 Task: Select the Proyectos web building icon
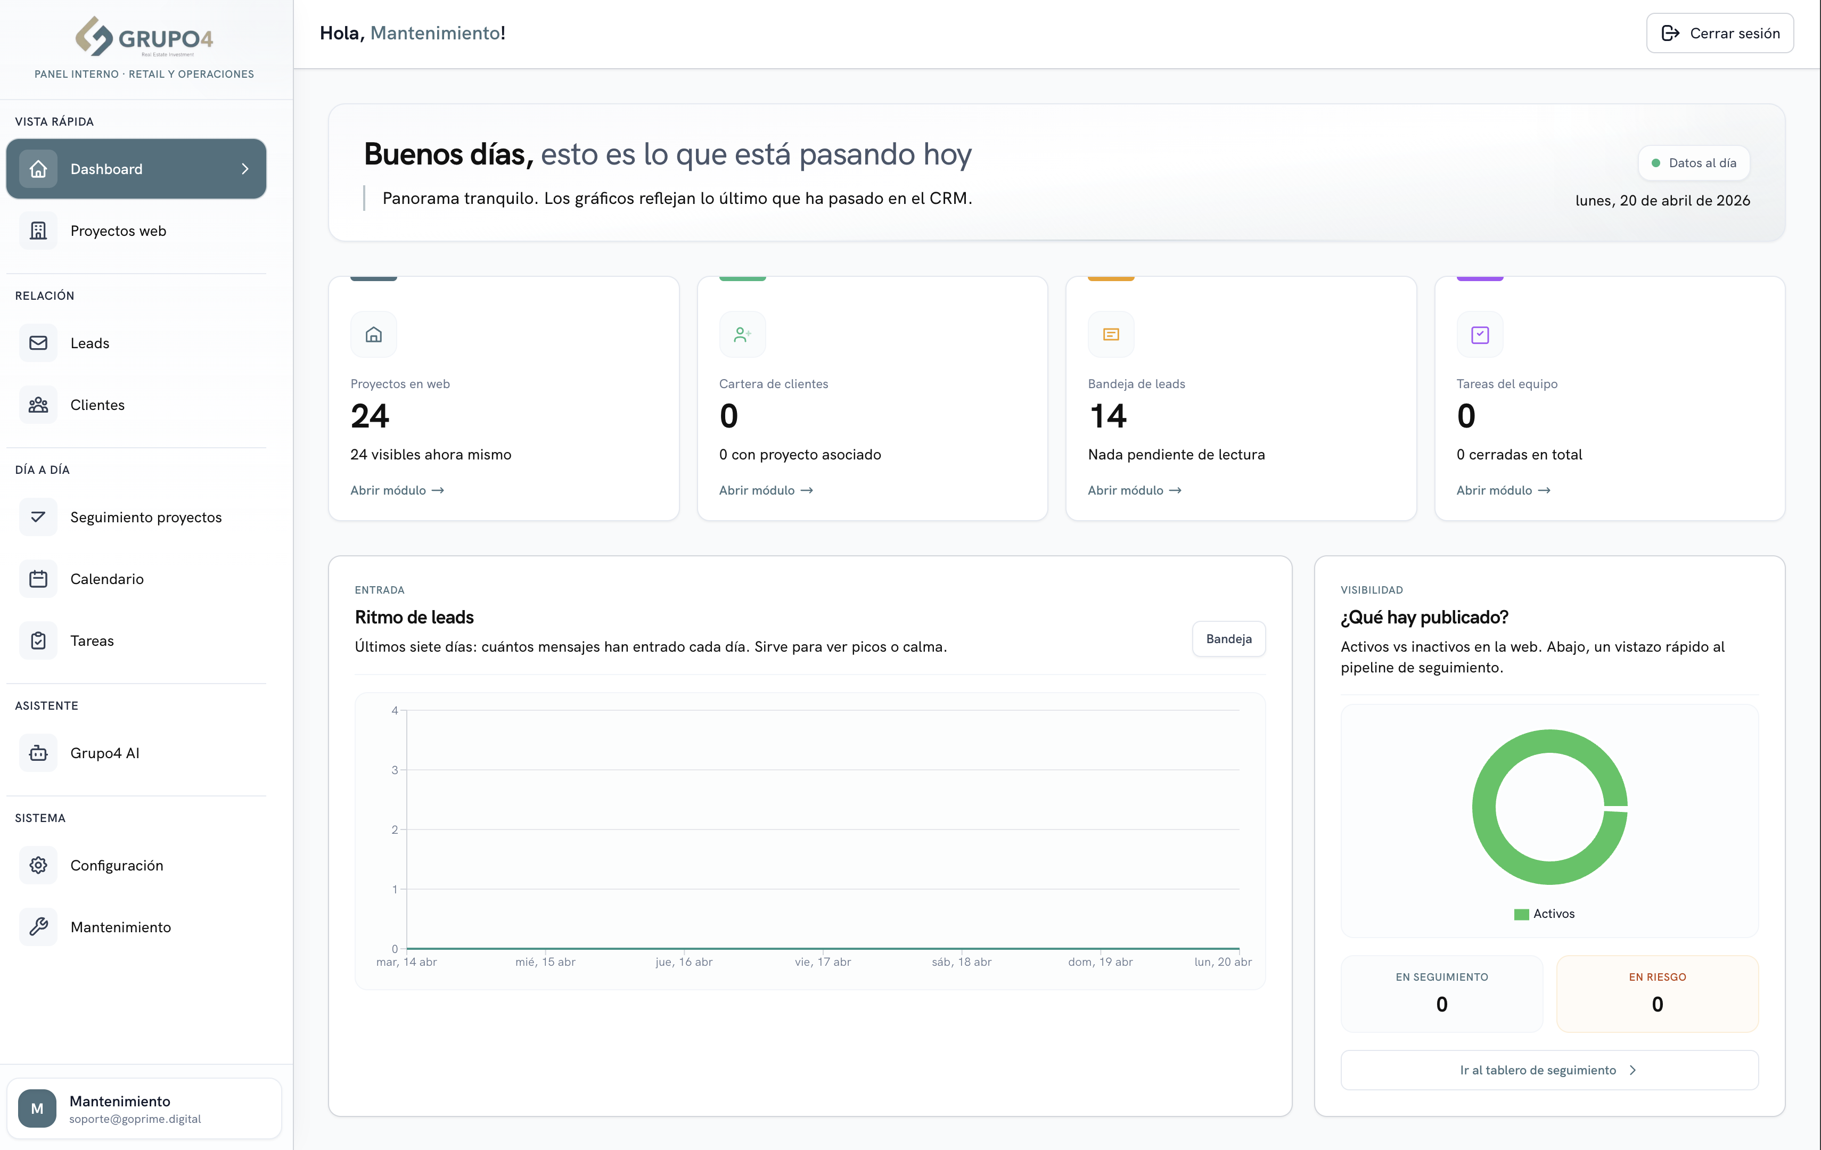click(38, 231)
